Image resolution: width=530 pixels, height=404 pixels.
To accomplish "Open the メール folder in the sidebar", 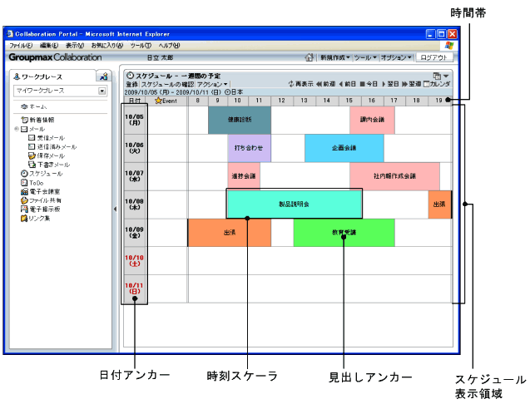I will [32, 129].
